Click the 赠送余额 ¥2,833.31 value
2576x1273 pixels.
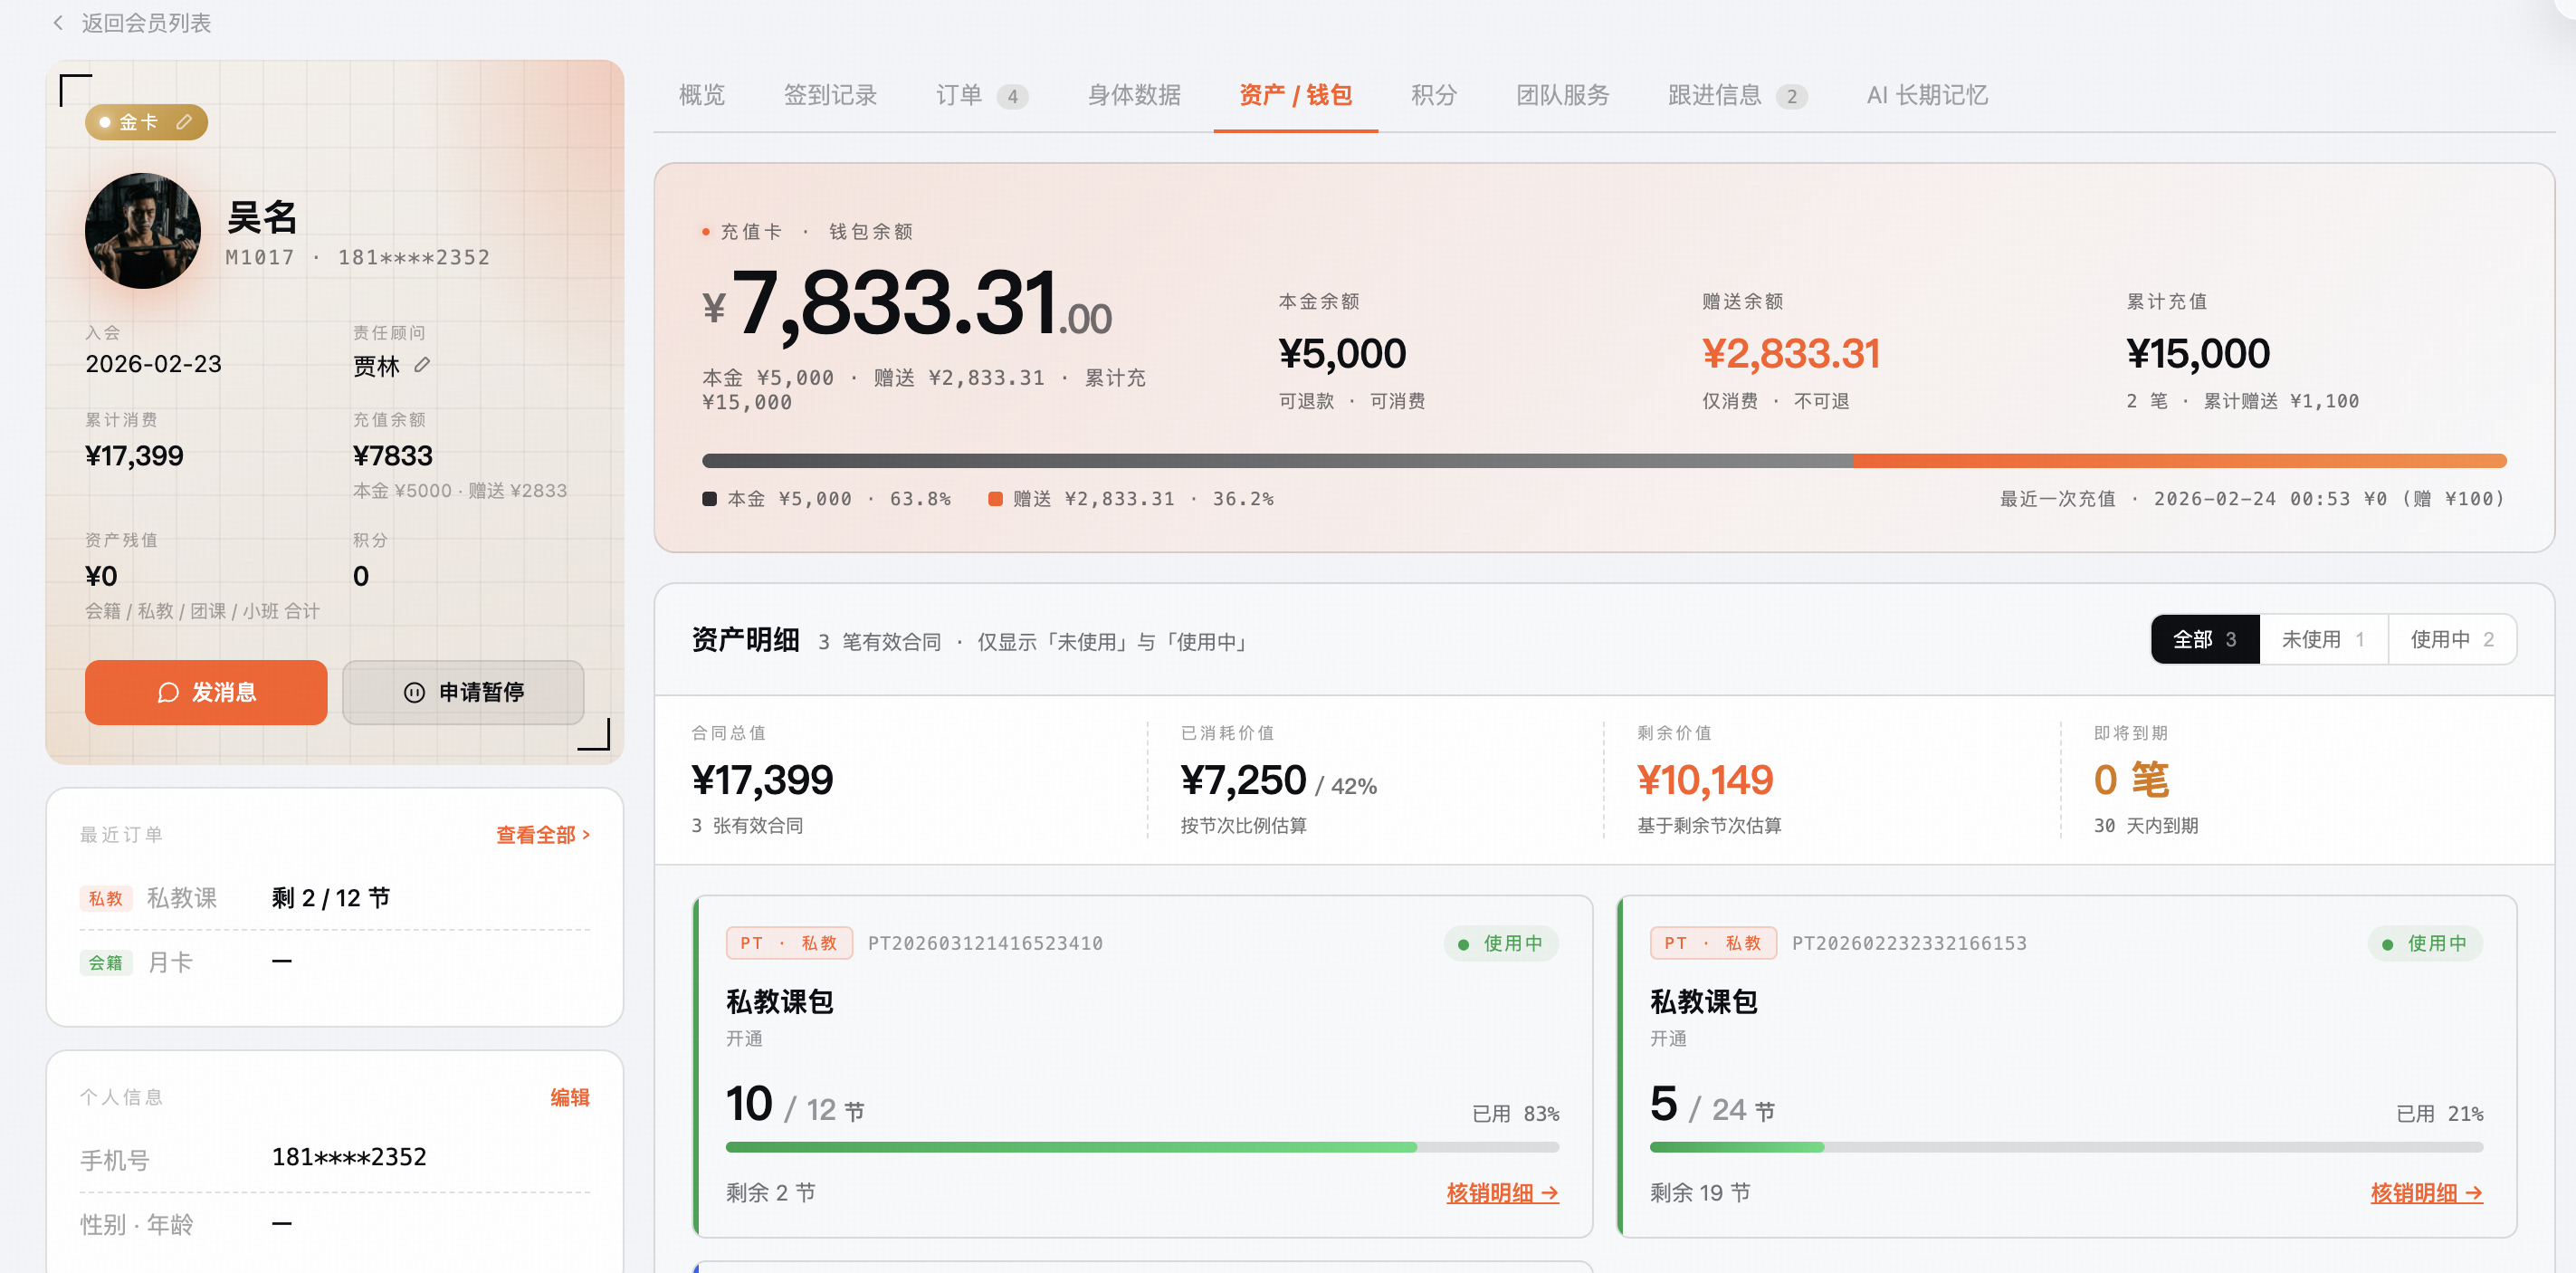[1790, 353]
